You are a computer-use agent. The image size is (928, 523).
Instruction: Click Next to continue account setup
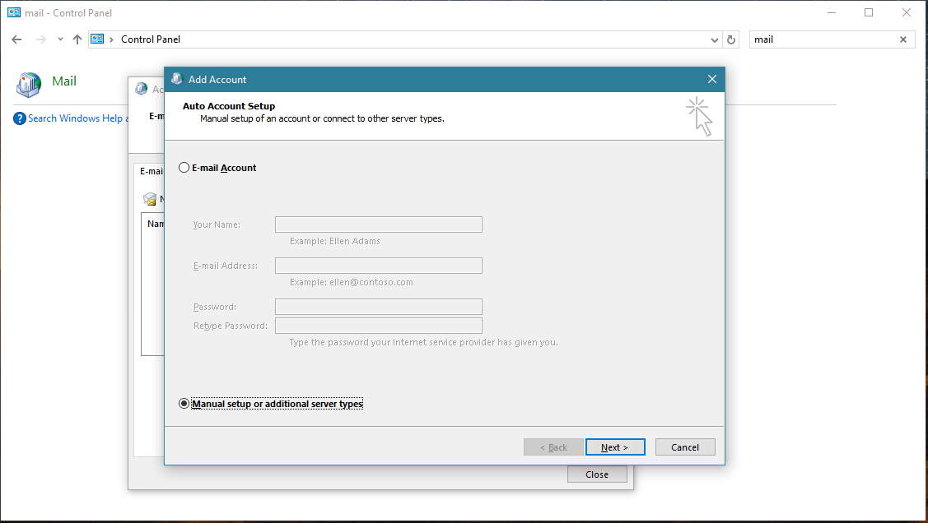(x=614, y=447)
